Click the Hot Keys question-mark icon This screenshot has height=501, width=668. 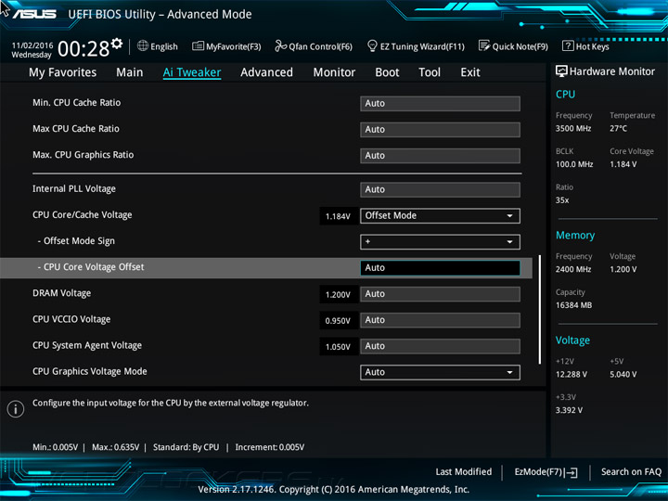pyautogui.click(x=568, y=45)
